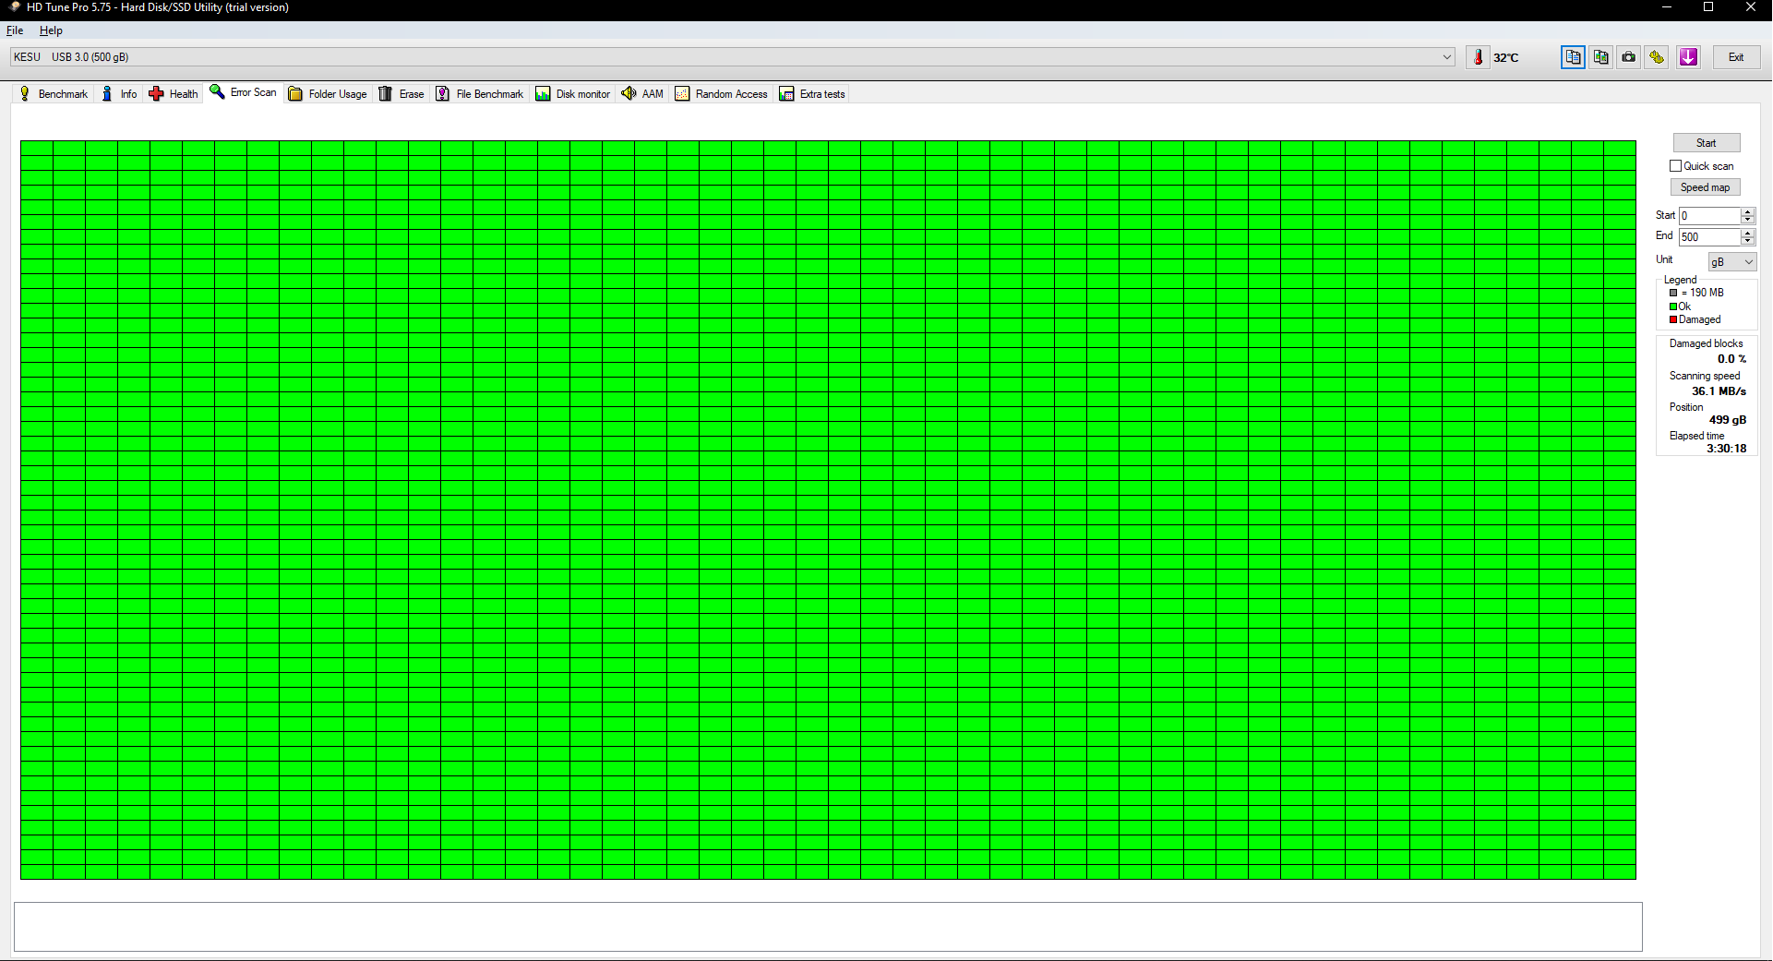The width and height of the screenshot is (1773, 961).
Task: Click the thermometer temperature icon
Action: [x=1478, y=57]
